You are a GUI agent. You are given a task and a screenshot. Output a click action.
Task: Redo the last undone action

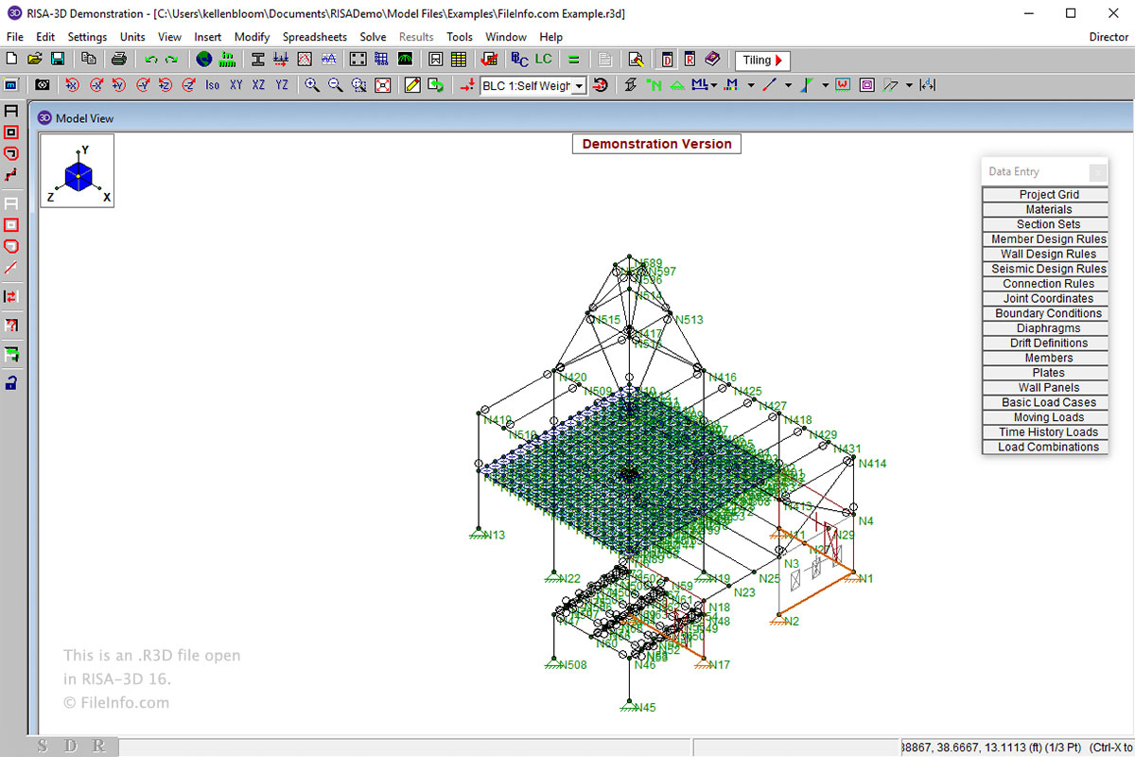coord(171,60)
